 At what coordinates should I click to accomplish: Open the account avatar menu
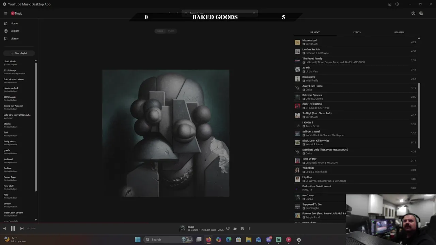(x=421, y=13)
